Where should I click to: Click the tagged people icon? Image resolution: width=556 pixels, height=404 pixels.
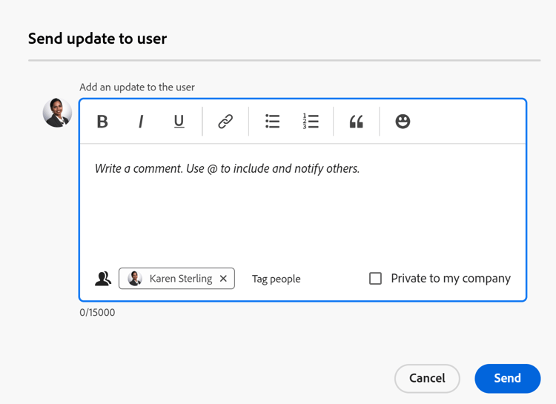103,279
